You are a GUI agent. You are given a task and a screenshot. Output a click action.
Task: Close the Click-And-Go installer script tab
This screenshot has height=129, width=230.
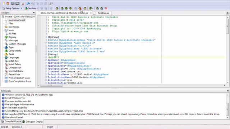(91, 13)
